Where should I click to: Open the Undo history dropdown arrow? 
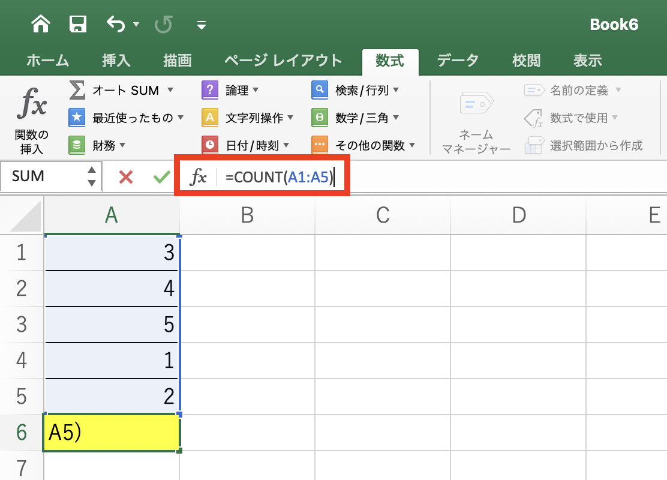(136, 24)
